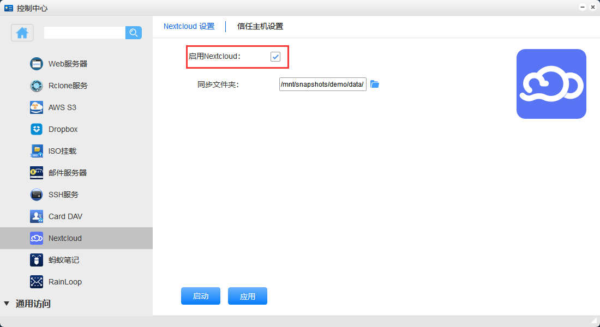Image resolution: width=600 pixels, height=327 pixels.
Task: Open the AWS S3 icon
Action: pyautogui.click(x=37, y=107)
